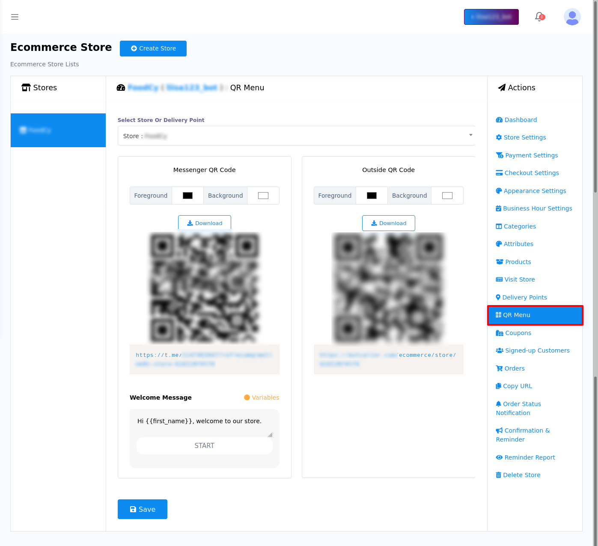This screenshot has width=598, height=546.
Task: Click the Visit Store list icon
Action: point(499,279)
